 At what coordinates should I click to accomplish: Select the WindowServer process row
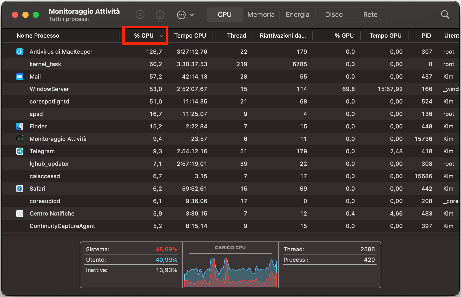(x=230, y=89)
